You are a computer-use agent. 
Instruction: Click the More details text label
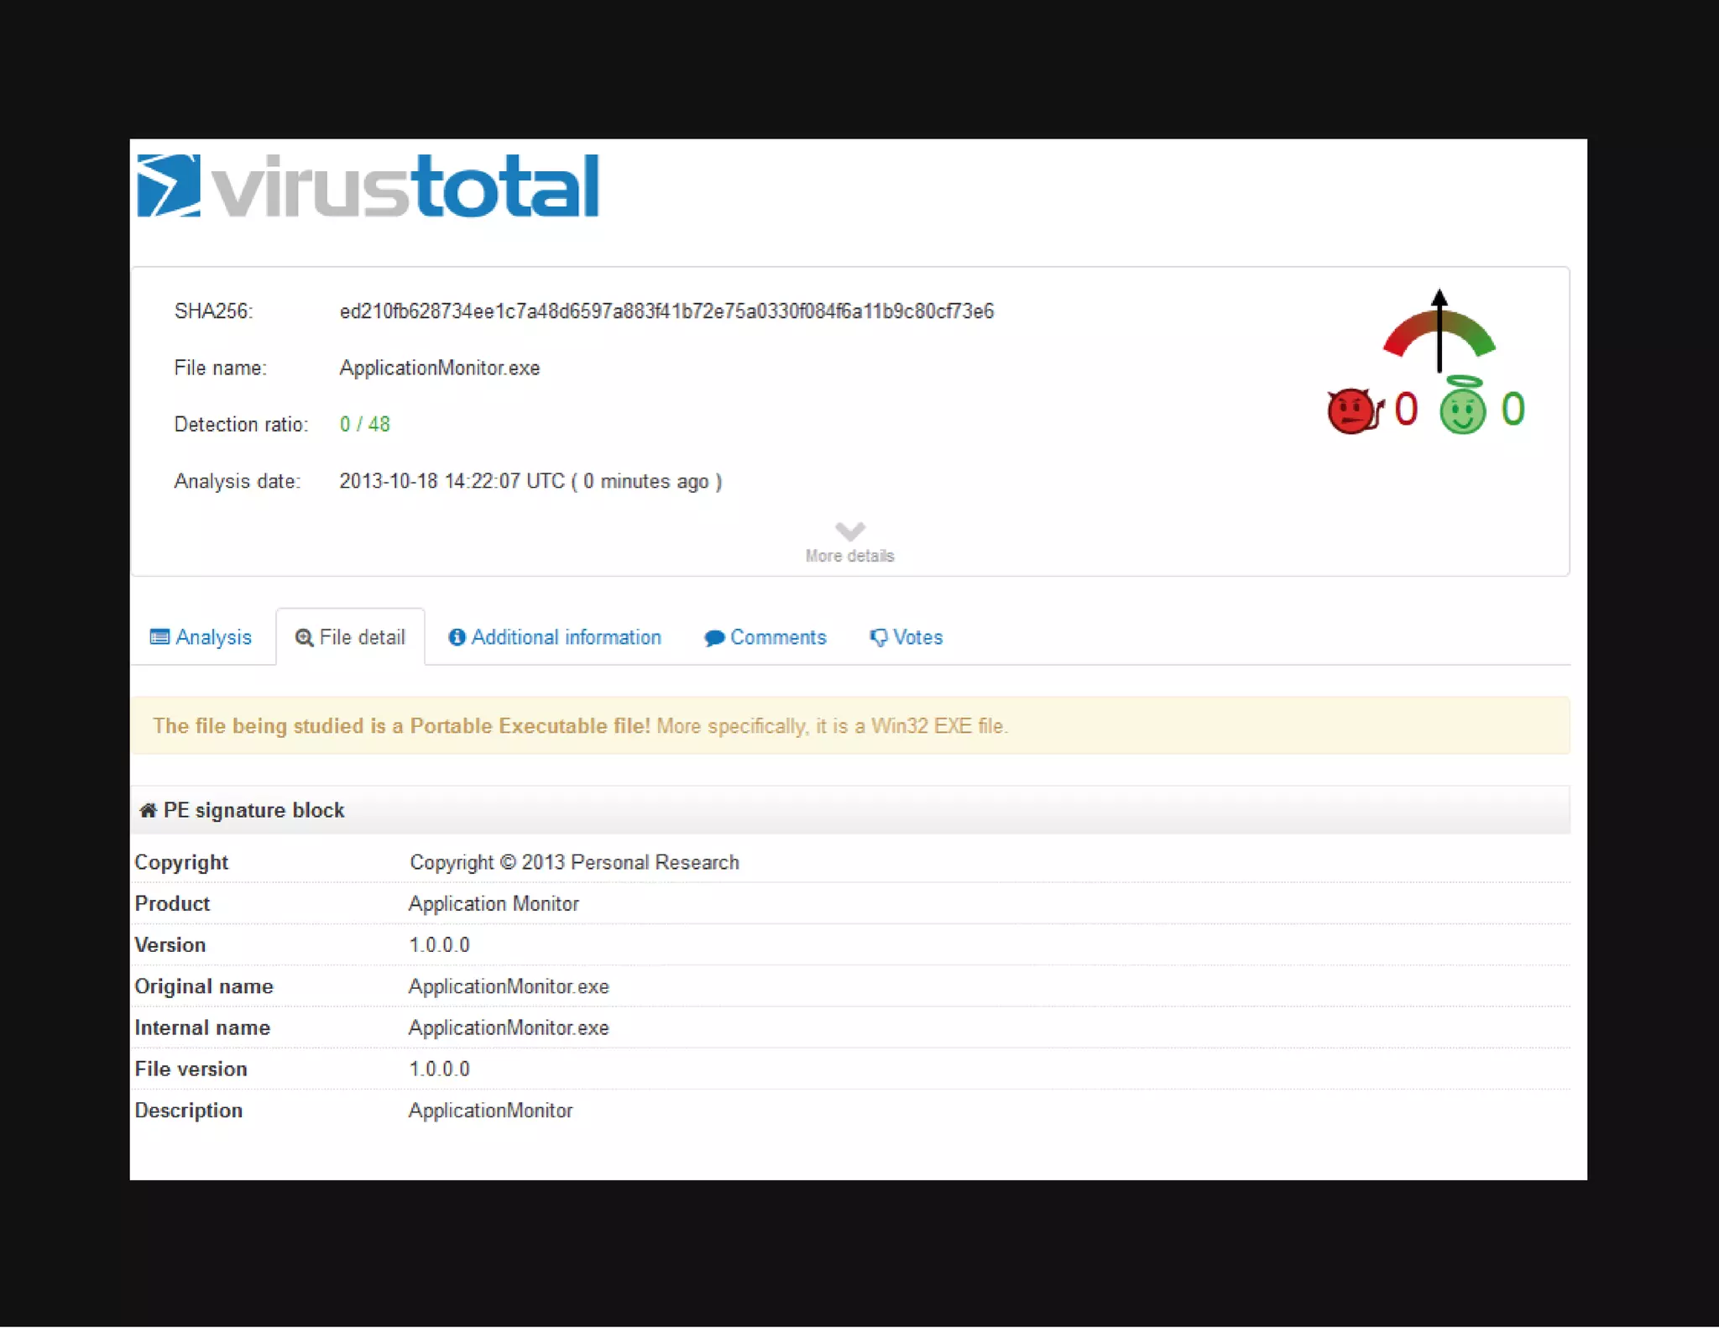[849, 556]
